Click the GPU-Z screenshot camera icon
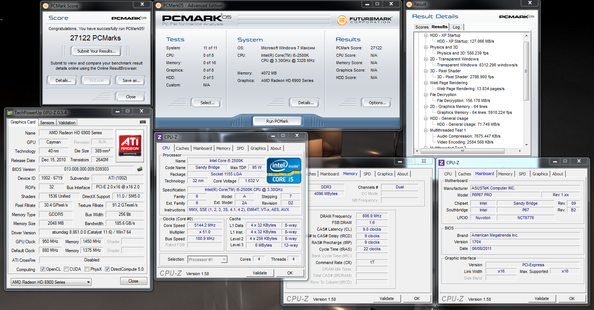 tap(142, 122)
